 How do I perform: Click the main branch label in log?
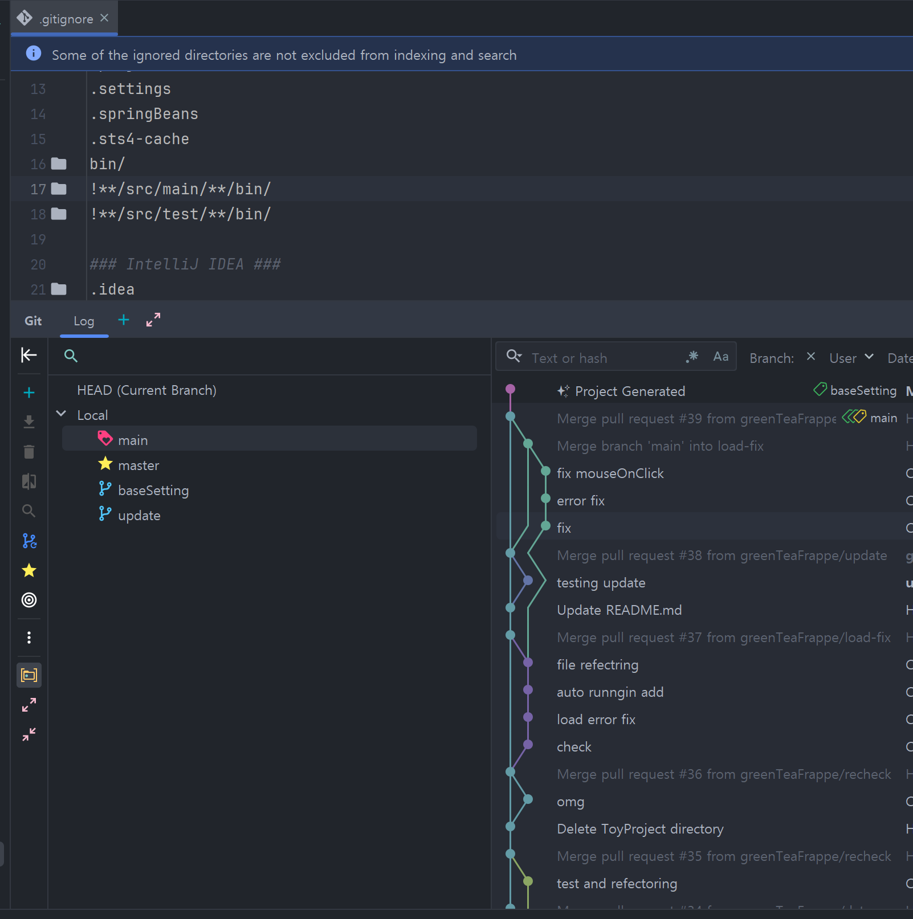pyautogui.click(x=870, y=418)
